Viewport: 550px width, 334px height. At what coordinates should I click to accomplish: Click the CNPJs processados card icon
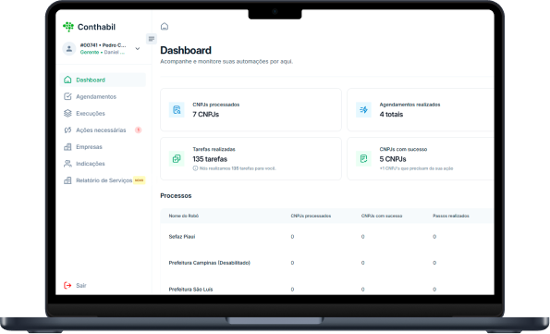pyautogui.click(x=177, y=109)
